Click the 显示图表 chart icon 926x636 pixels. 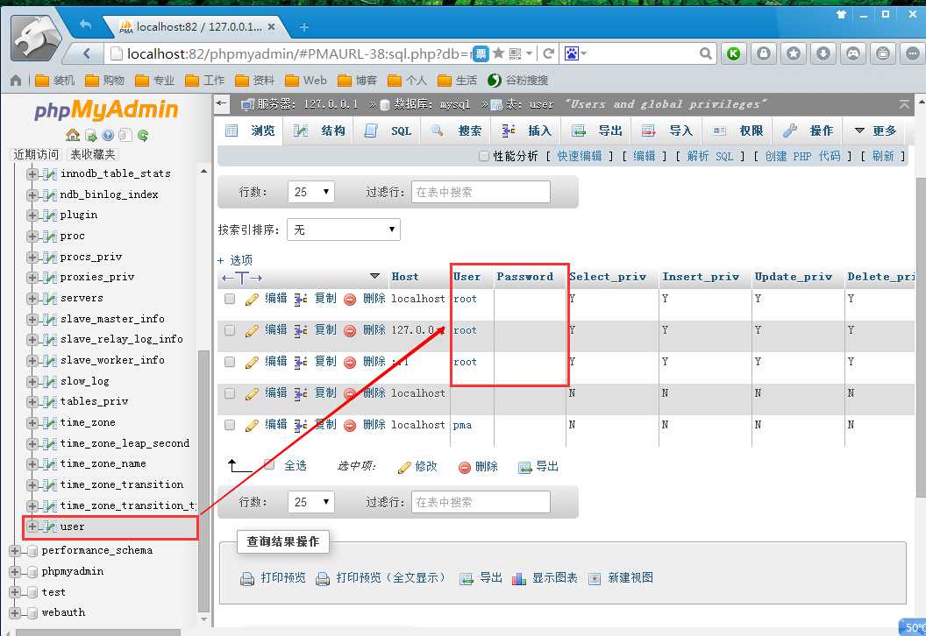(518, 578)
